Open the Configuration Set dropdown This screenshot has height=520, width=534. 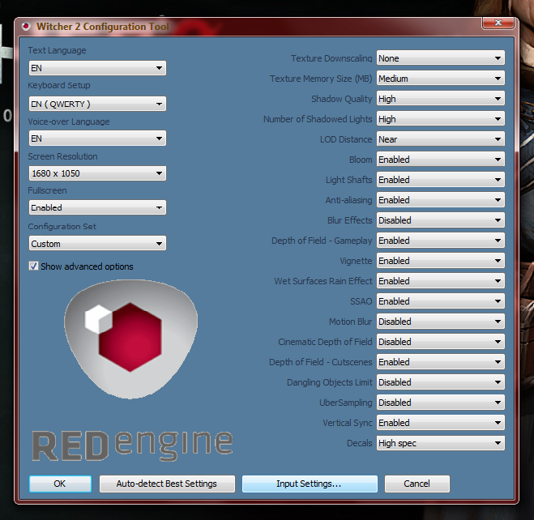point(97,244)
